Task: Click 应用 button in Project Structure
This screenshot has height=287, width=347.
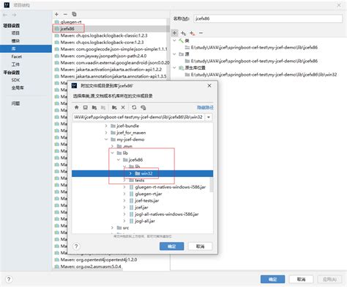Action: pyautogui.click(x=329, y=279)
